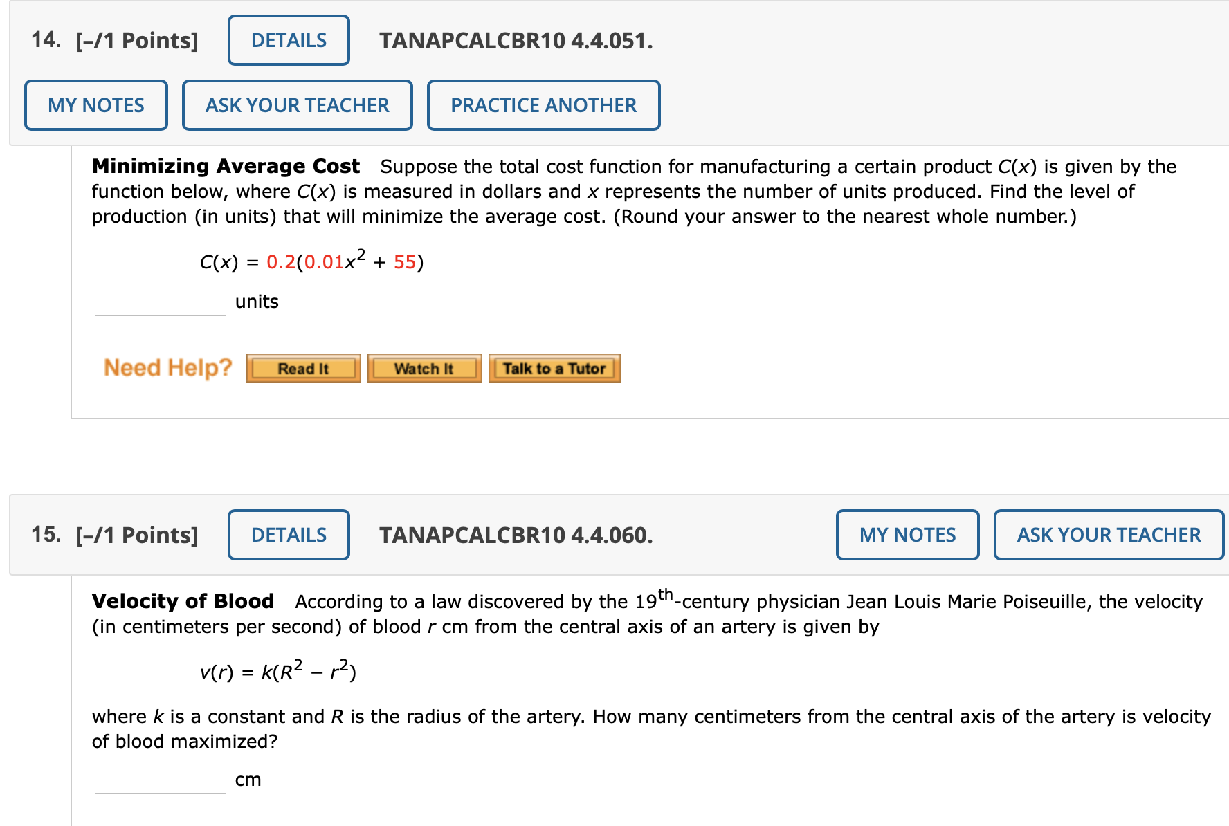Click ASK YOUR TEACHER for question 15
Screen dimensions: 1229x826
coord(1109,535)
